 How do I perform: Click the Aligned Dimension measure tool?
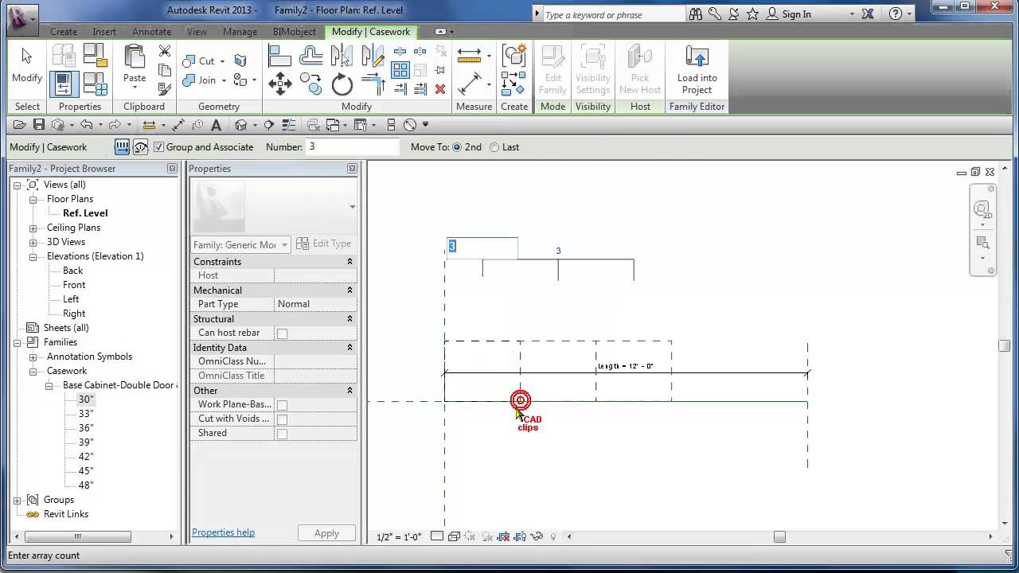point(470,56)
